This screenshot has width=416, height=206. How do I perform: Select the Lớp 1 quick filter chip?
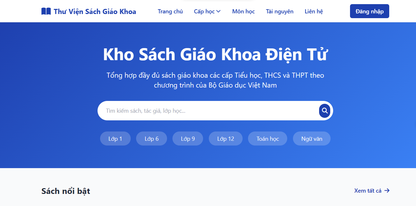click(x=115, y=139)
